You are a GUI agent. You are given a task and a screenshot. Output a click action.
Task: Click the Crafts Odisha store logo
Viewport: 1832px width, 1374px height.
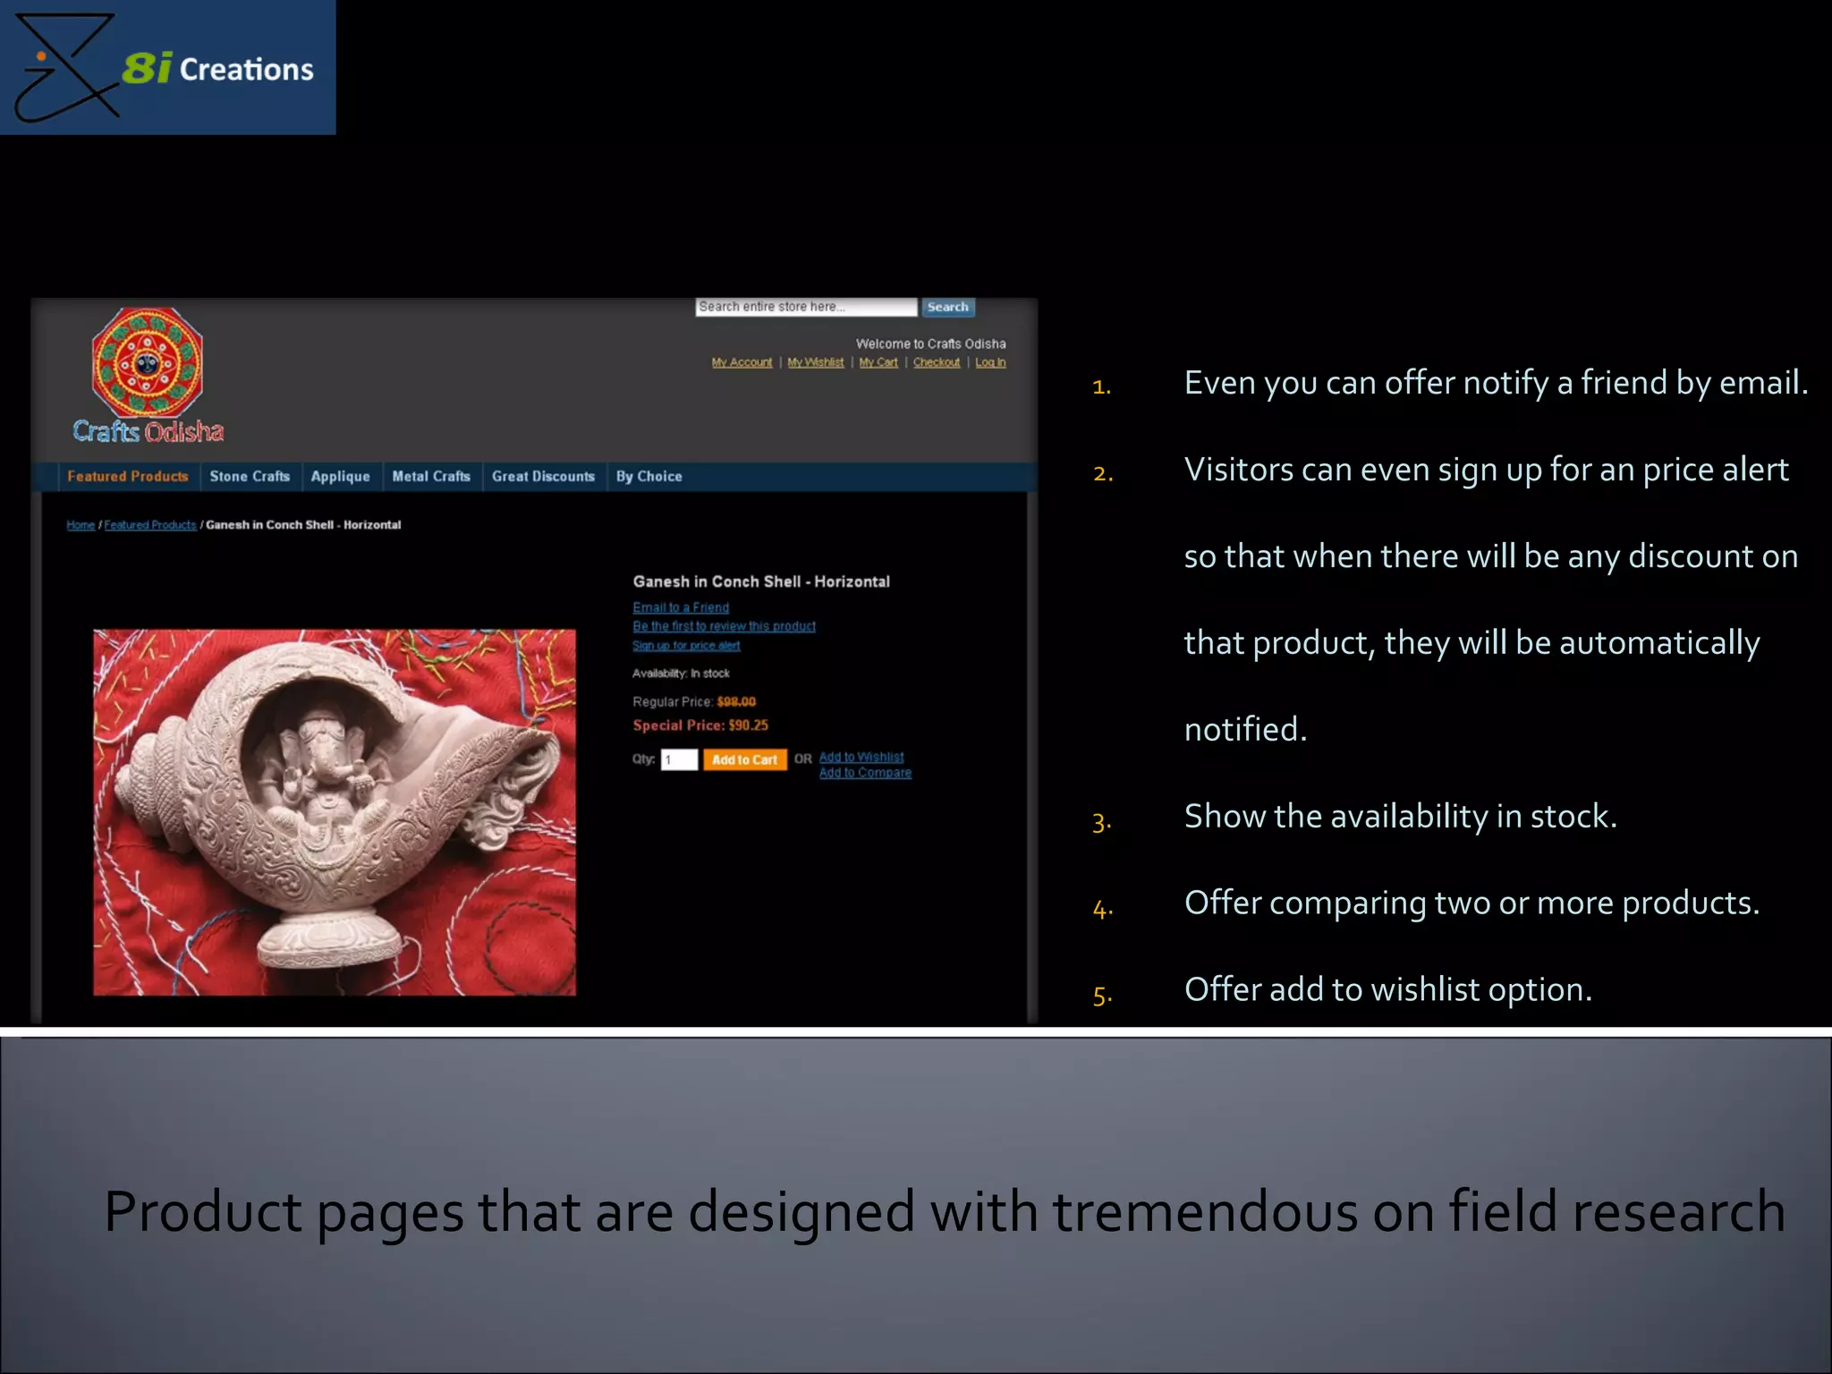click(148, 376)
